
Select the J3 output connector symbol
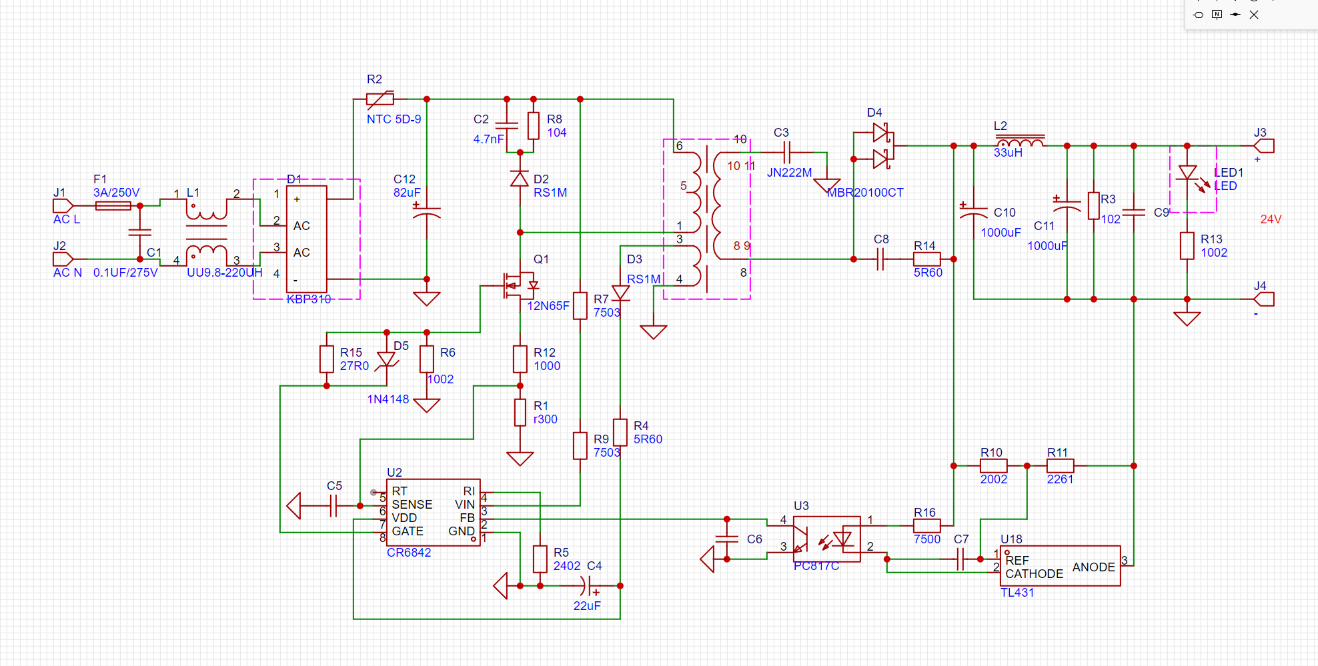1264,145
